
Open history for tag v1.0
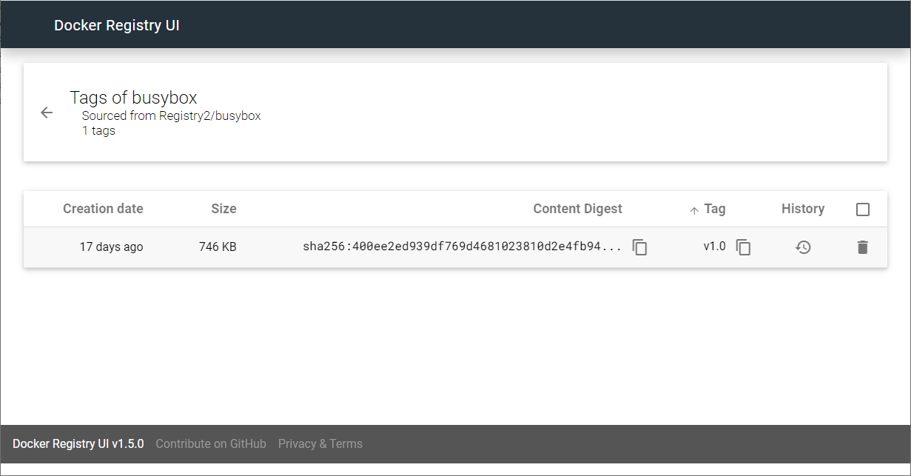click(x=803, y=247)
